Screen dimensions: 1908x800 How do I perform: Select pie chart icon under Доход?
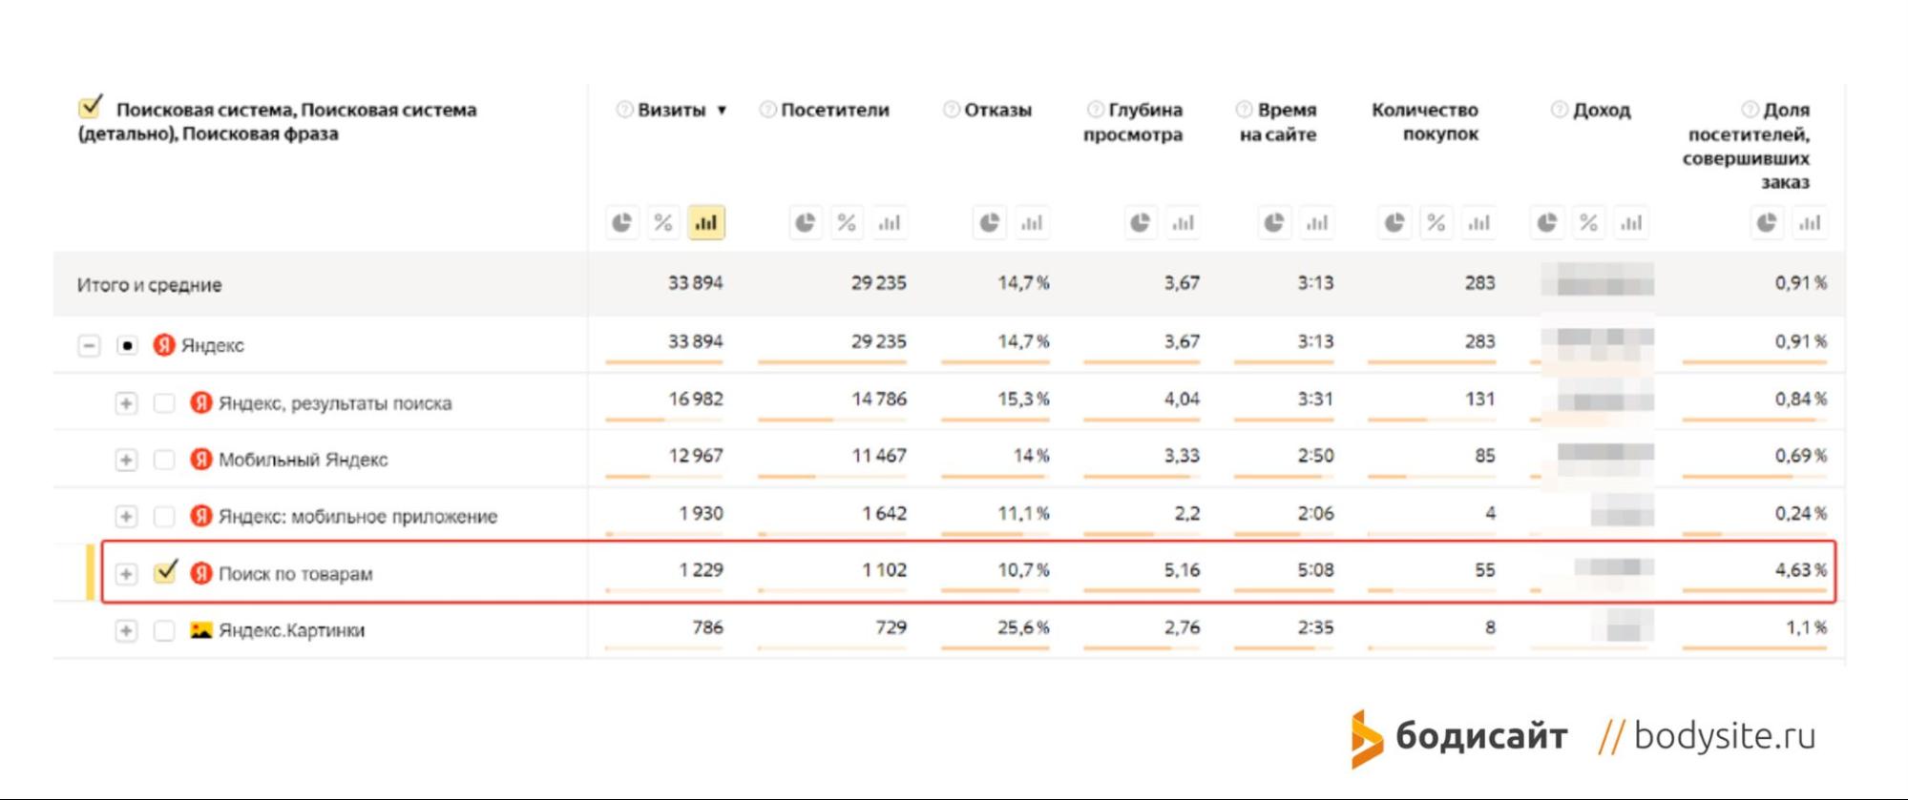(x=1547, y=223)
